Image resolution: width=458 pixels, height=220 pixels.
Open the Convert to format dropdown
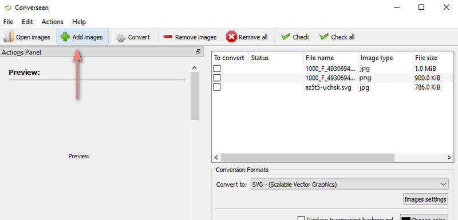tap(349, 185)
